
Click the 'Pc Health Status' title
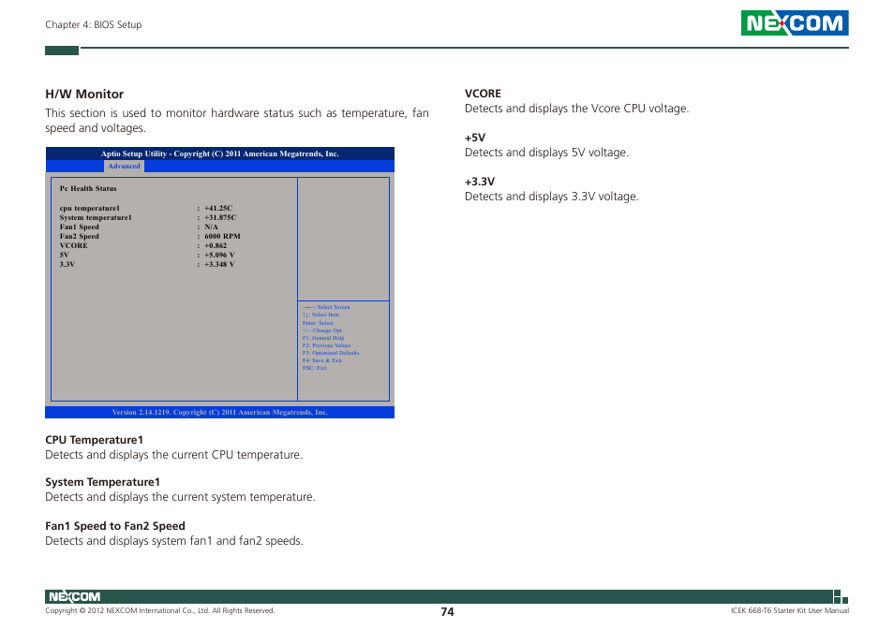[88, 188]
